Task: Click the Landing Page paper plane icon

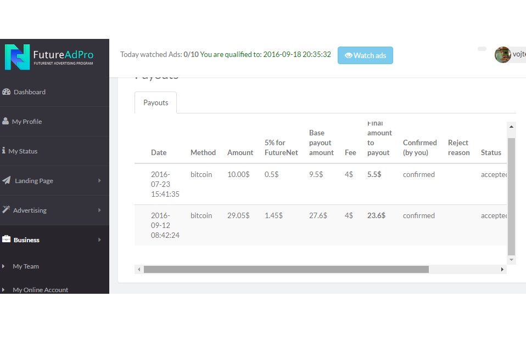Action: click(7, 180)
